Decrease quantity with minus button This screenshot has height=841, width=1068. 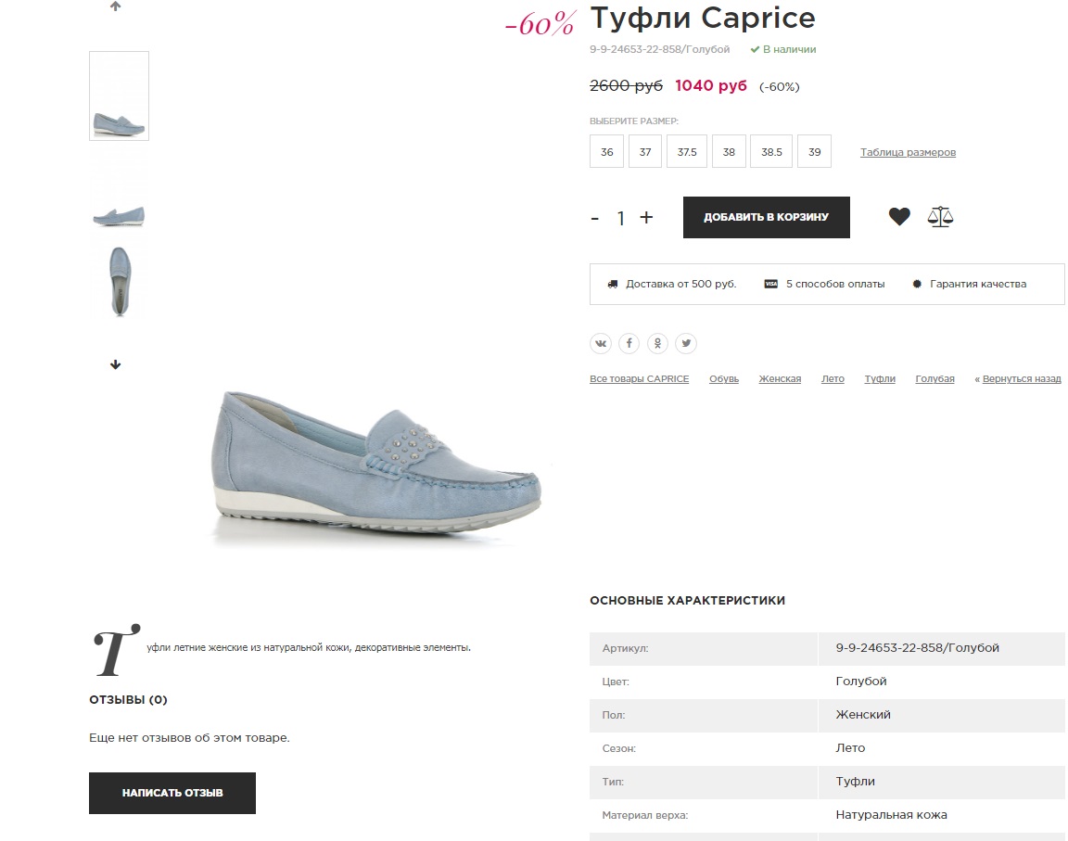click(x=594, y=218)
